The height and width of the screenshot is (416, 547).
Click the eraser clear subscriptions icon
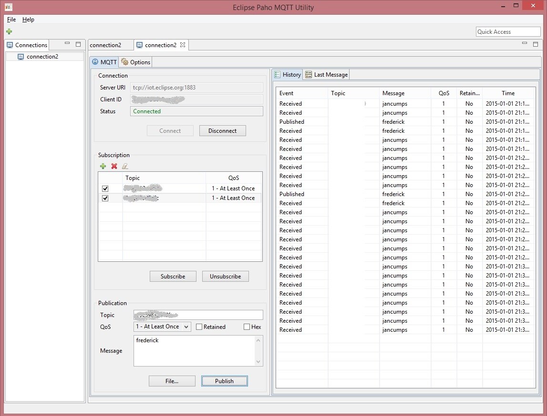[125, 166]
